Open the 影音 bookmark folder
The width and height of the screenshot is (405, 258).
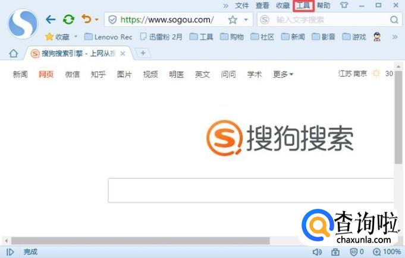(x=323, y=37)
